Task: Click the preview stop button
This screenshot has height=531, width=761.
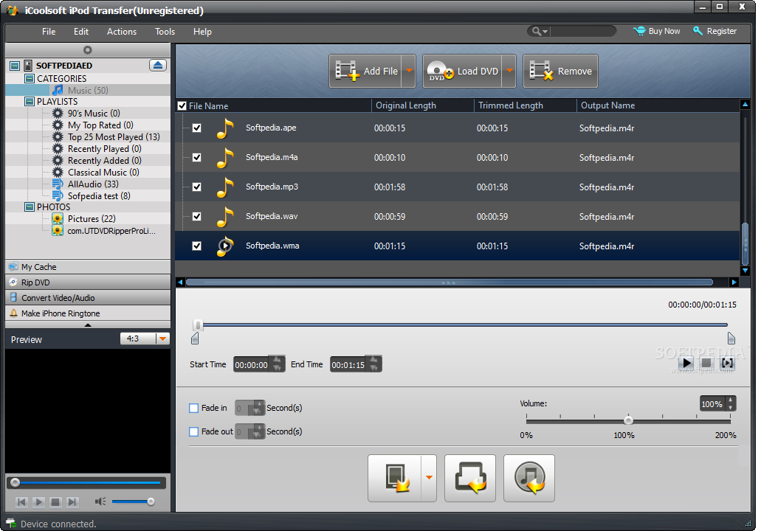Action: tap(55, 502)
